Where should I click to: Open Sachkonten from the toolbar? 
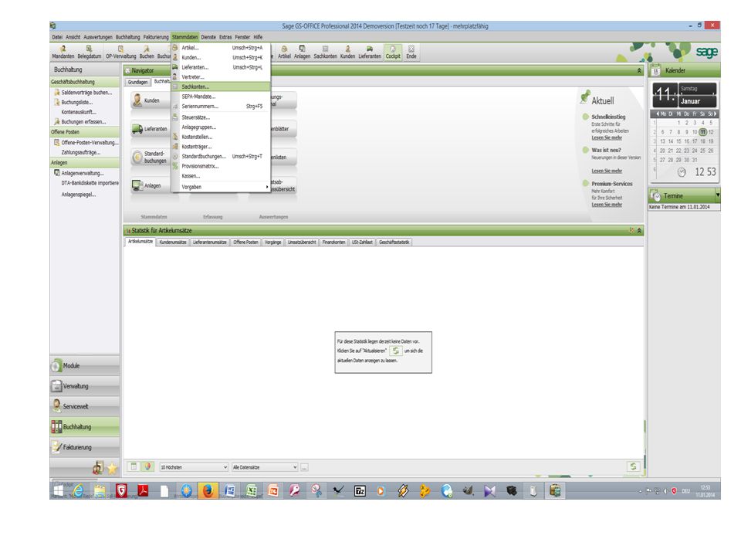pyautogui.click(x=325, y=52)
